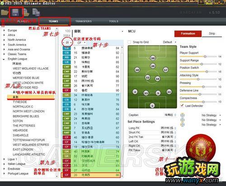This screenshot has width=226, height=186.
Task: Select third strategy pitch icon
Action: 182,125
